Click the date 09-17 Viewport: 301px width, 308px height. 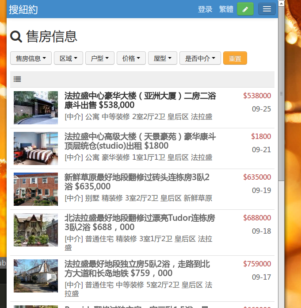[x=261, y=277]
